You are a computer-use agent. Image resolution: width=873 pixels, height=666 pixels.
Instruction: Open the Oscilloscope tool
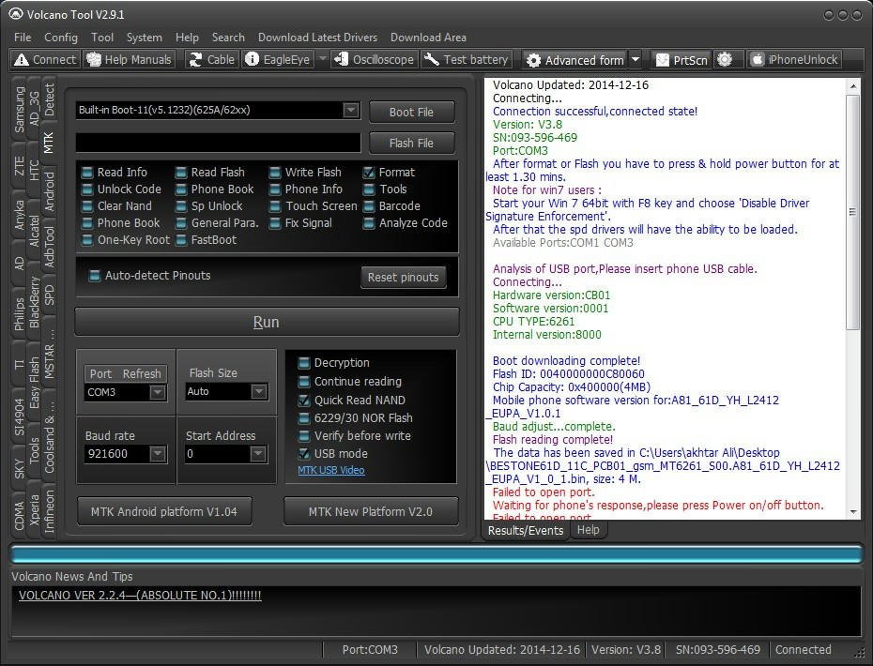point(375,59)
